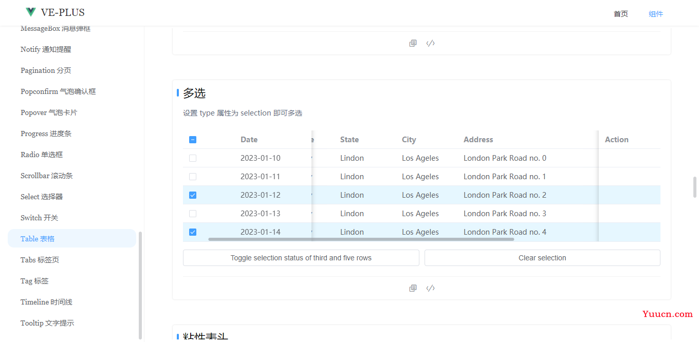Screen dimensions: 699x342
Task: Click the 2023-01-11 date cell
Action: coord(261,177)
